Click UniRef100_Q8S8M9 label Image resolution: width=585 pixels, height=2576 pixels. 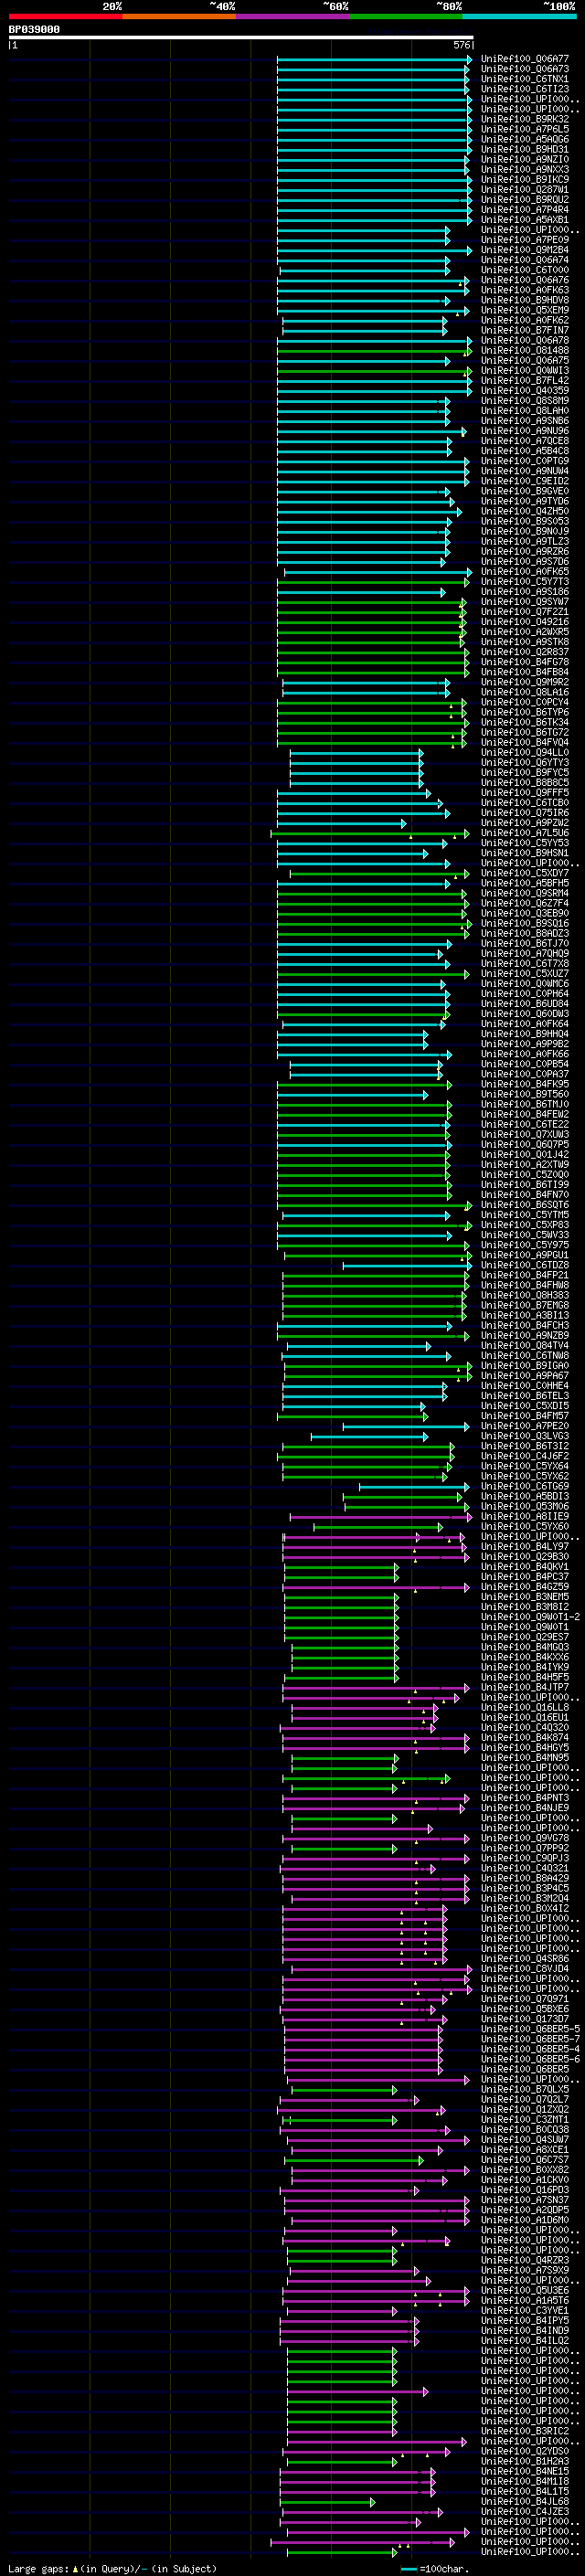[x=525, y=401]
